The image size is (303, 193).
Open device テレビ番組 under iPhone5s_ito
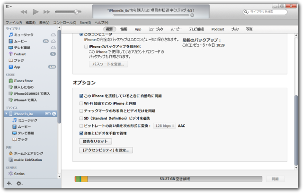click(x=23, y=133)
